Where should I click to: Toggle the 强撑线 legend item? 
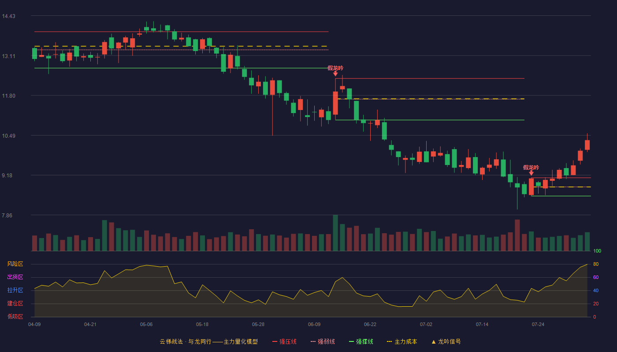click(x=361, y=341)
